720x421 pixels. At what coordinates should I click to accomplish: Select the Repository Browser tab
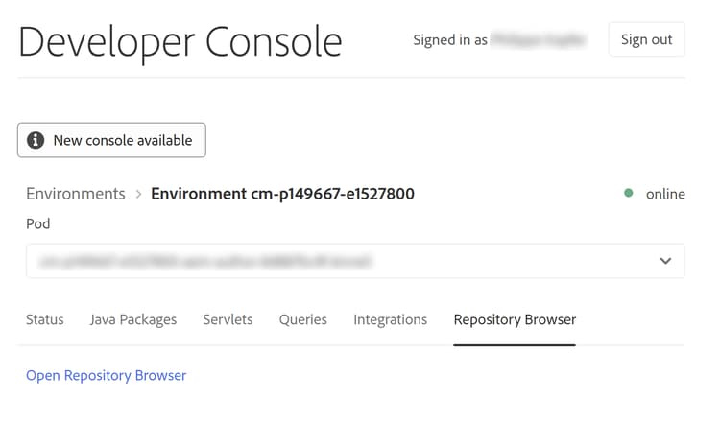[x=515, y=319]
